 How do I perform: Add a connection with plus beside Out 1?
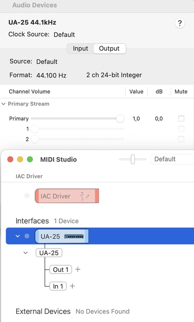tap(78, 269)
